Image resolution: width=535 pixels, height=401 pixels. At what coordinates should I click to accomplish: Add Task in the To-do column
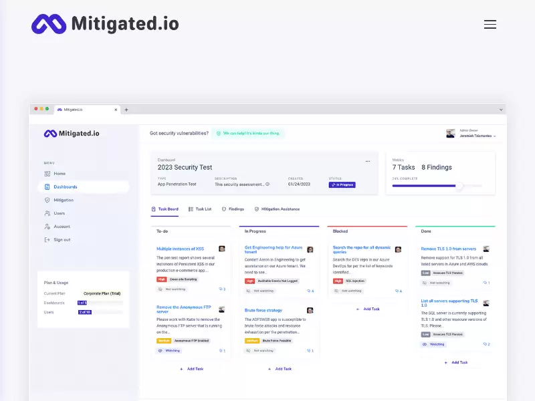click(192, 369)
